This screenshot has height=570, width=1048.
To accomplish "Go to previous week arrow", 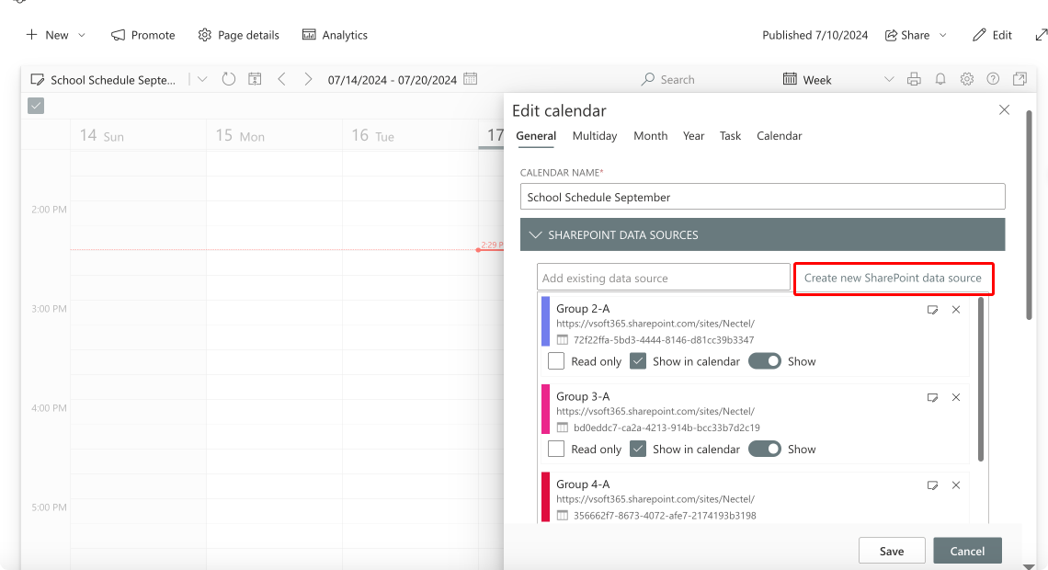I will tap(281, 79).
